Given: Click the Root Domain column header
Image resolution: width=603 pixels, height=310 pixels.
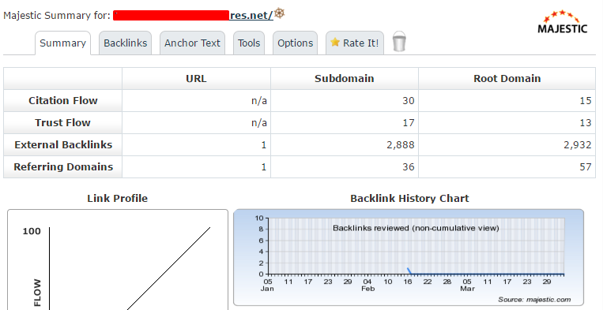Looking at the screenshot, I should point(507,79).
